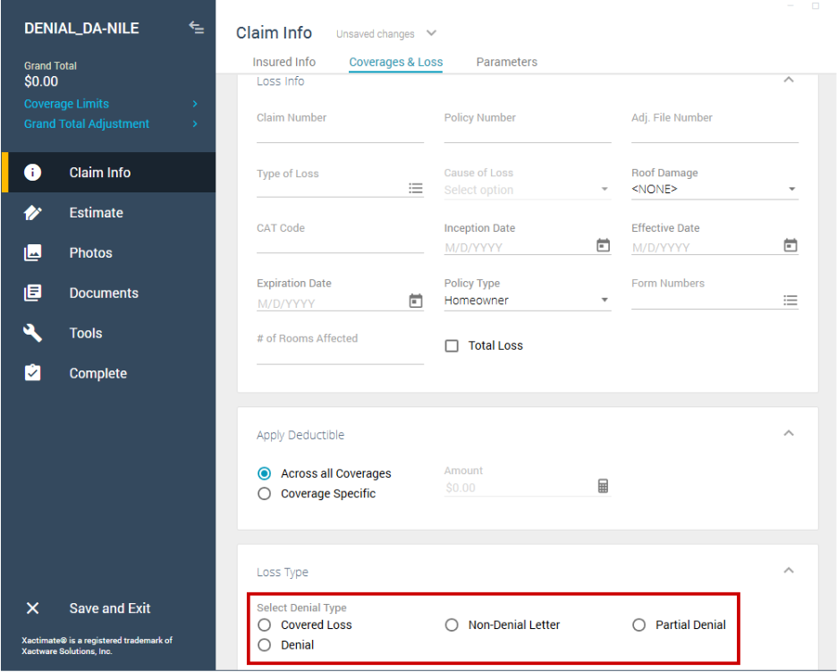Enable the Total Loss checkbox
Viewport: 837px width, 672px height.
click(452, 346)
